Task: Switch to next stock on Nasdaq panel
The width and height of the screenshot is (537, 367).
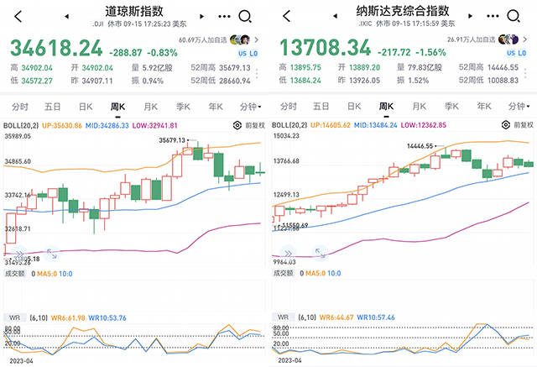Action: pos(470,16)
